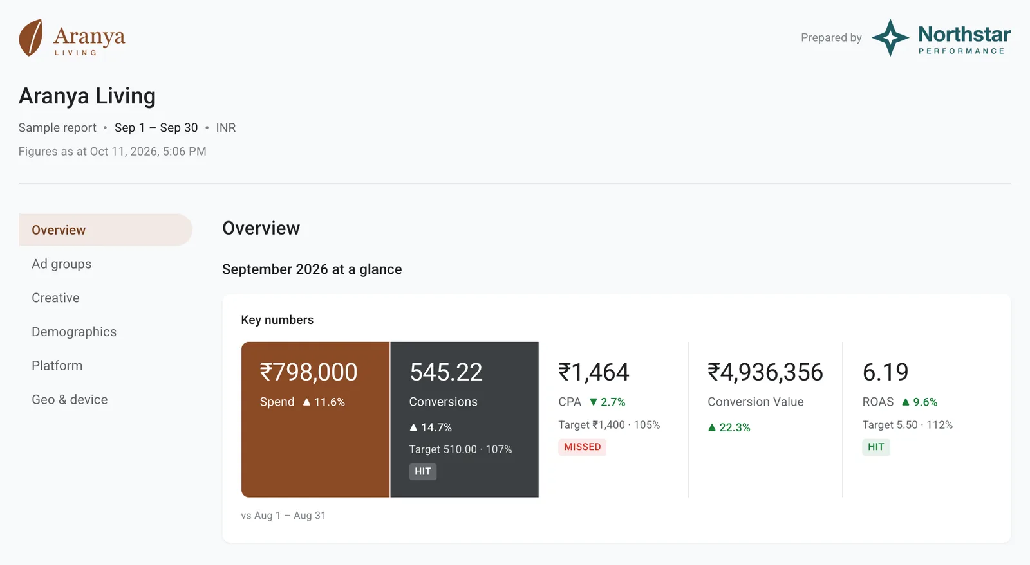Viewport: 1030px width, 565px height.
Task: Open the Overview section in sidebar
Action: (106, 230)
